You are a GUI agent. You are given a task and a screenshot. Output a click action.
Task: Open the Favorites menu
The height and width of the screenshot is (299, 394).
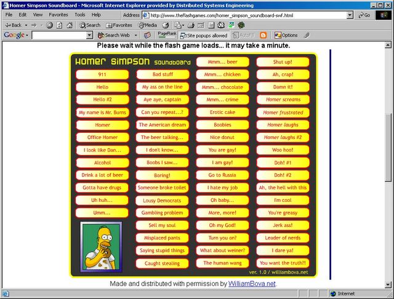click(58, 15)
